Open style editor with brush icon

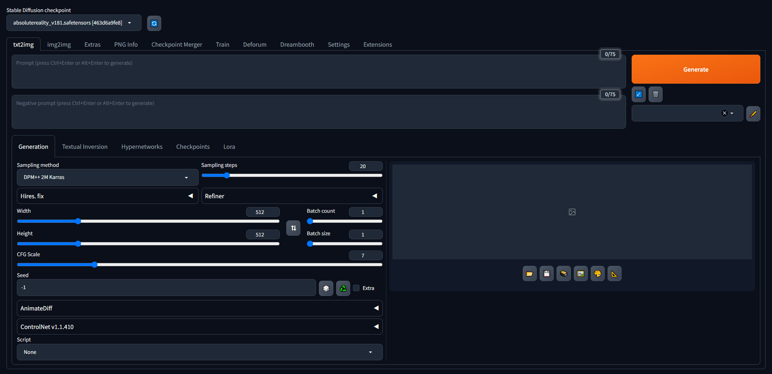[753, 114]
